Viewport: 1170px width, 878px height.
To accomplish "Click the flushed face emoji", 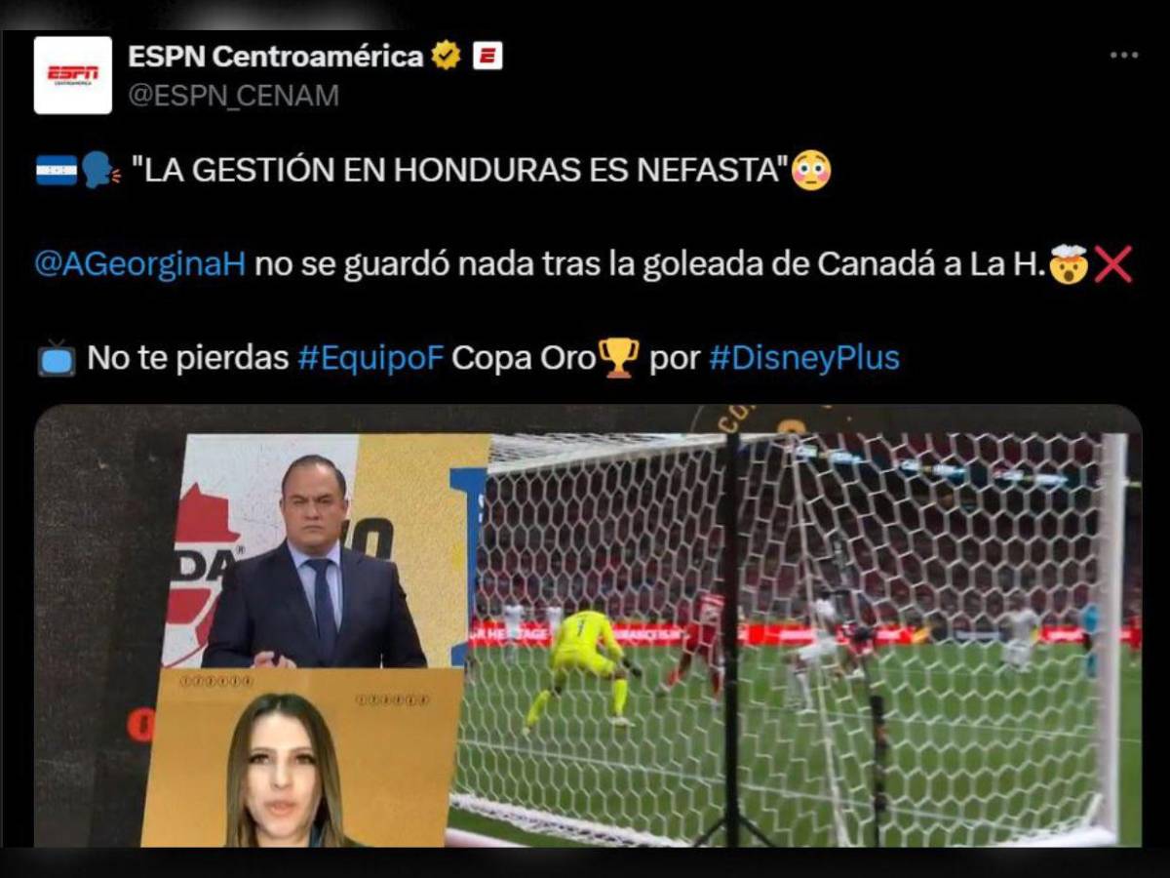I will click(x=811, y=172).
